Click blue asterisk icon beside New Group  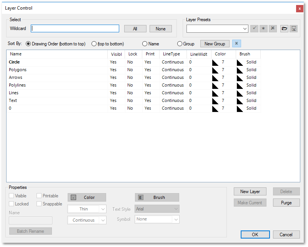tap(236, 43)
